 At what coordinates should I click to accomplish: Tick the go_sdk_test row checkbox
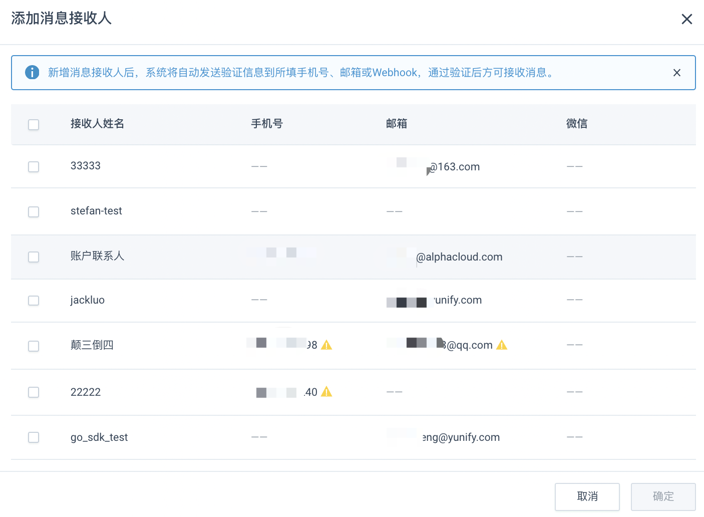[x=34, y=437]
